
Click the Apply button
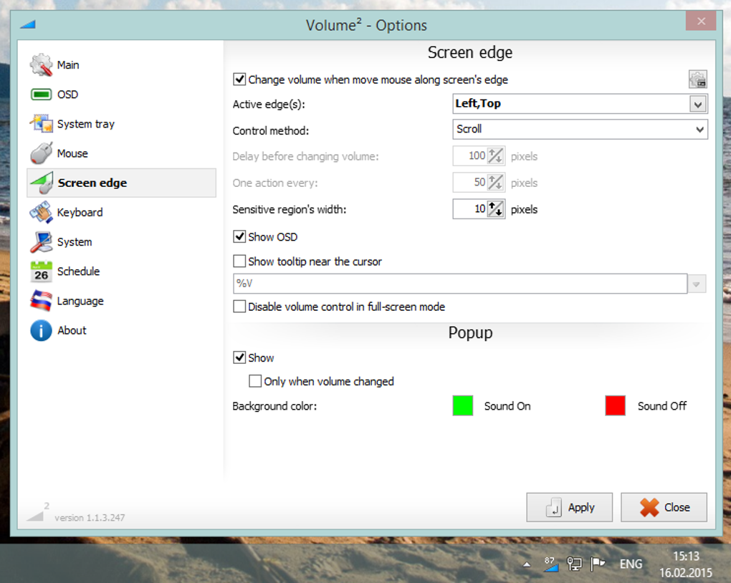(569, 507)
